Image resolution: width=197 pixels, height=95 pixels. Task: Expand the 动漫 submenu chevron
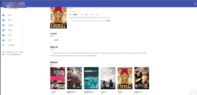[x=23, y=40]
